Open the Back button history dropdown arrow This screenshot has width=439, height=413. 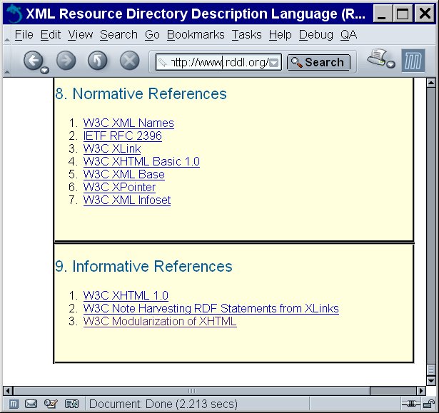click(x=45, y=70)
